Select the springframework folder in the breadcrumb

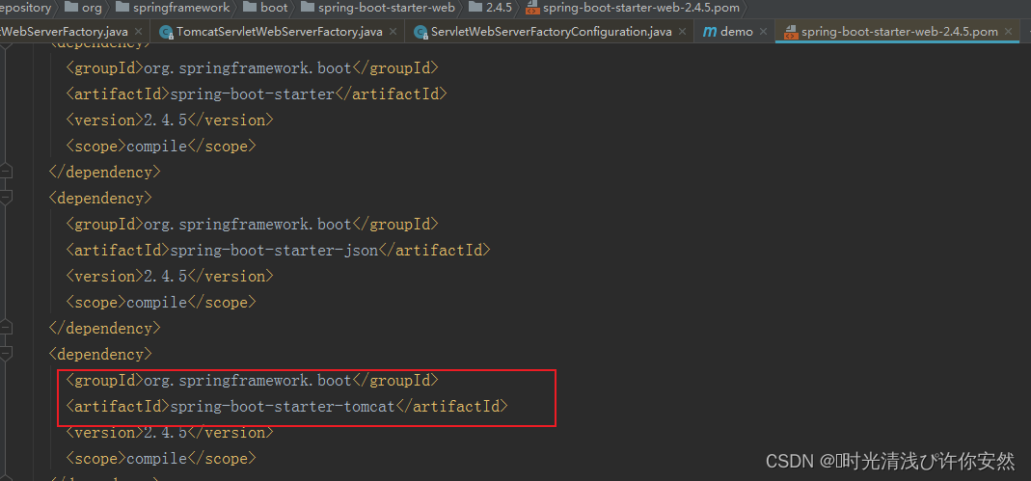(173, 8)
